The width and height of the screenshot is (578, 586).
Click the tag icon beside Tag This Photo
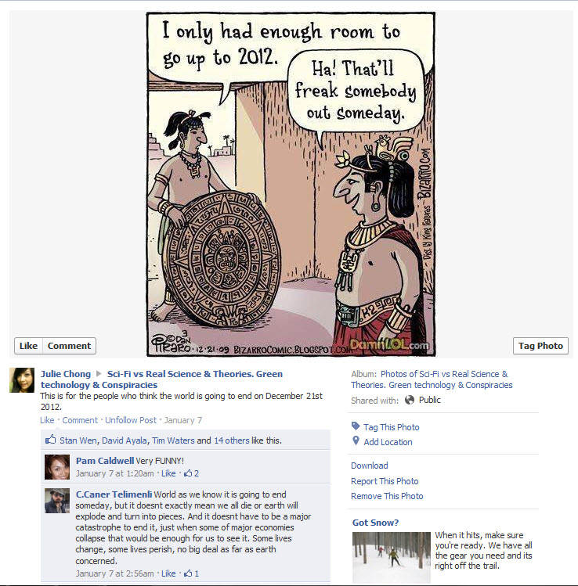click(x=356, y=426)
